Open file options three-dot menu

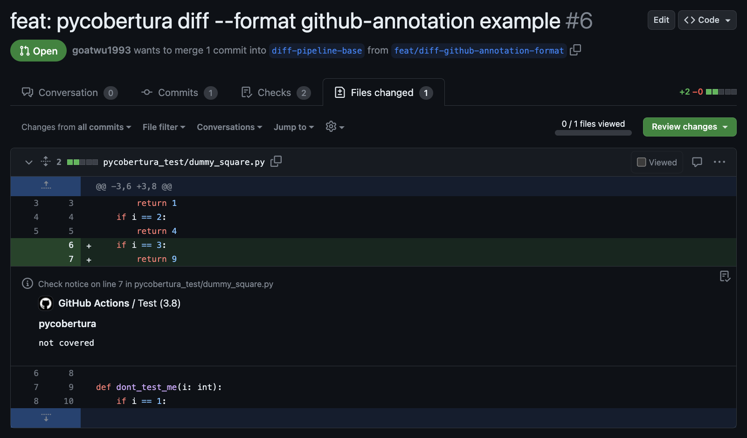click(x=719, y=162)
